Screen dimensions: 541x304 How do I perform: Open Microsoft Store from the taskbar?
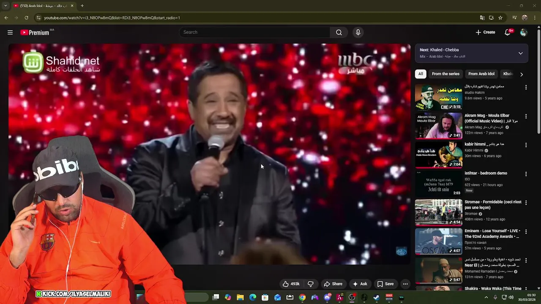pos(265,297)
